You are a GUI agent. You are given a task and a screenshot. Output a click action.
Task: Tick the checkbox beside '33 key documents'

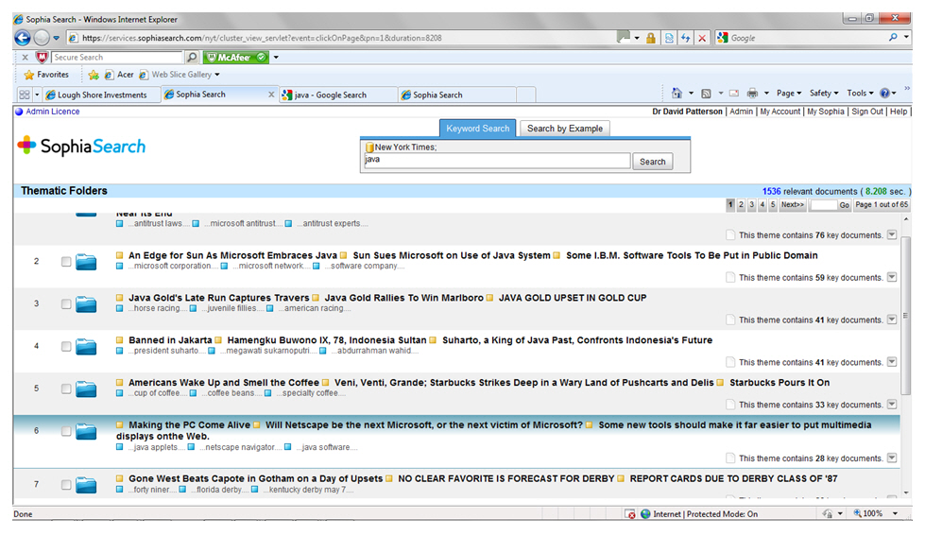(730, 405)
